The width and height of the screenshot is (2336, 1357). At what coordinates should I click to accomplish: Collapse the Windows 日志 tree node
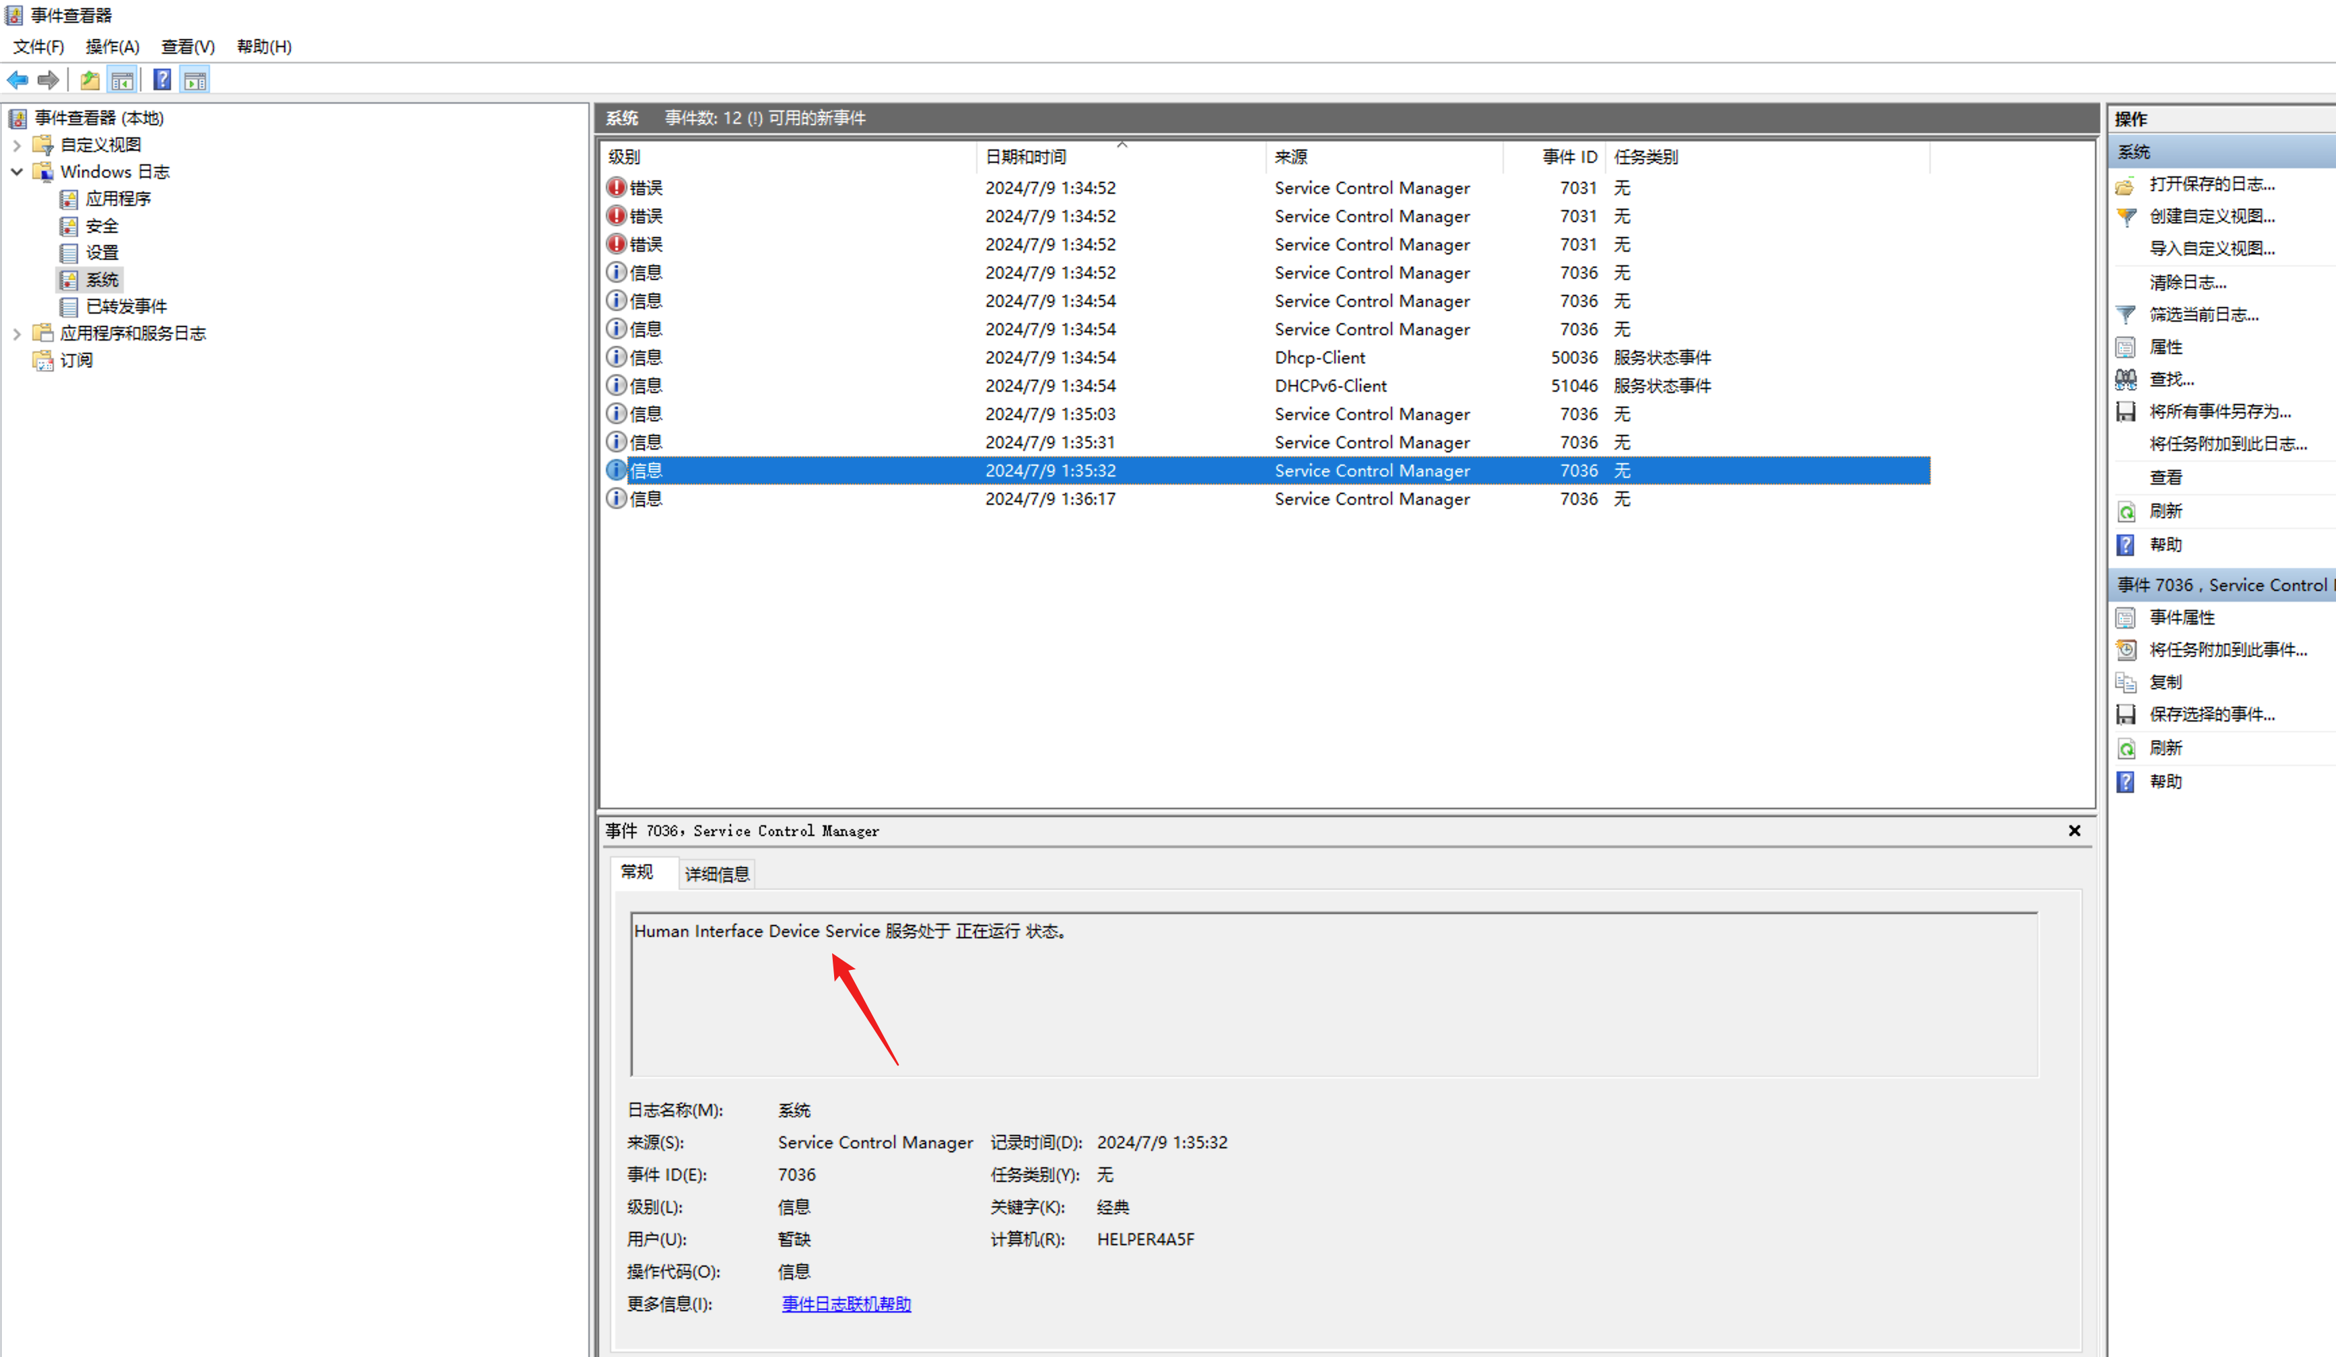pos(17,172)
